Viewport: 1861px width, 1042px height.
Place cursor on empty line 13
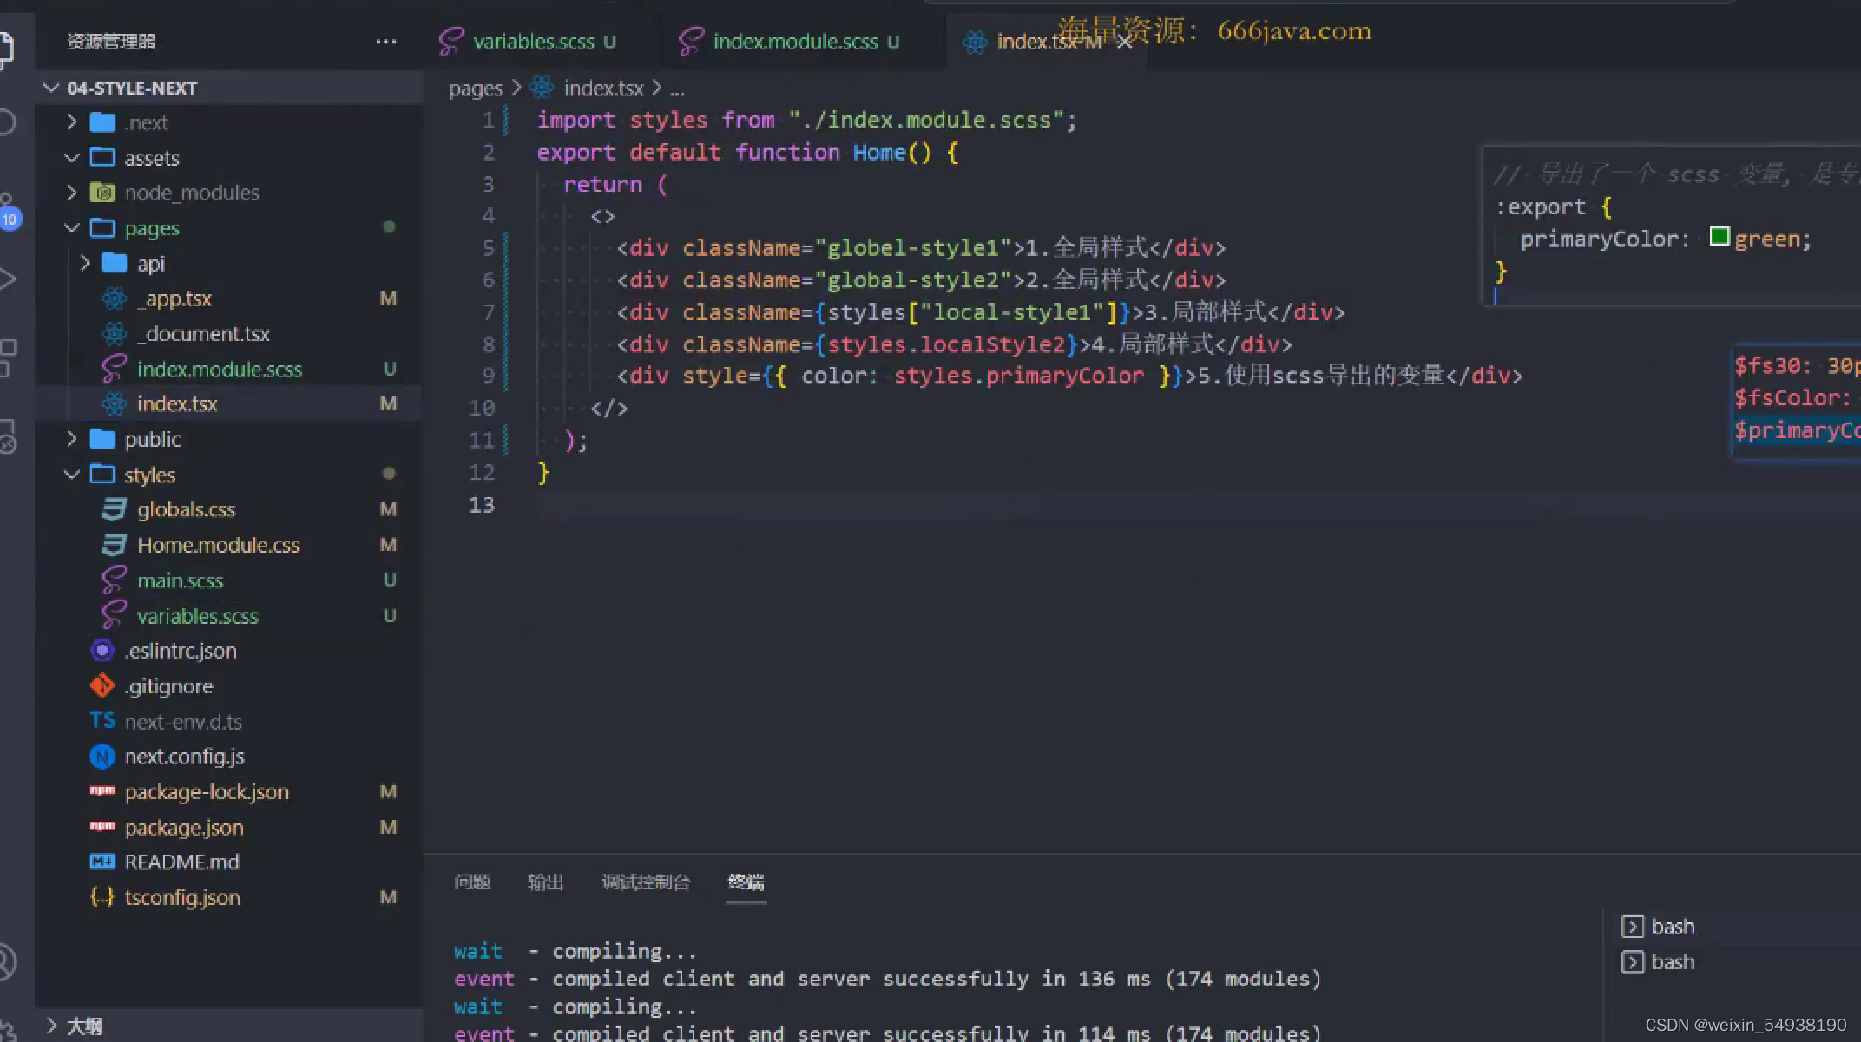[x=1198, y=505]
